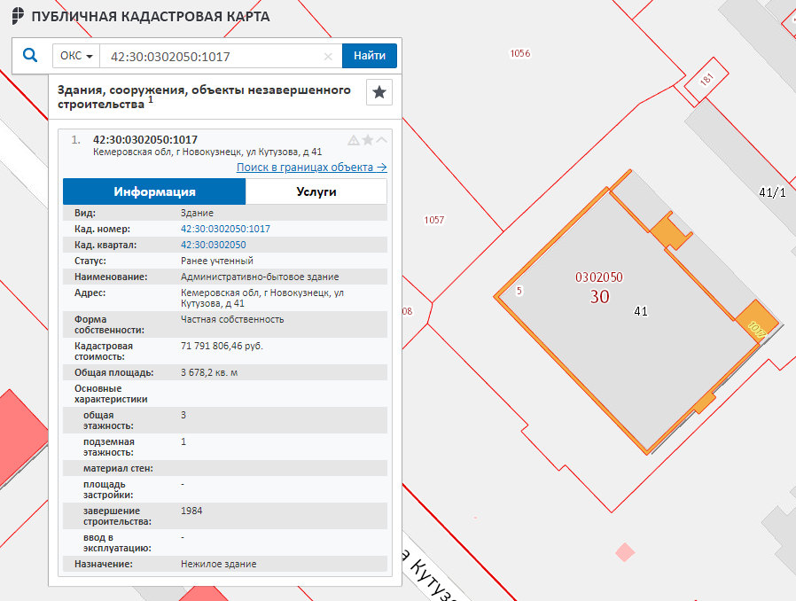The width and height of the screenshot is (796, 601).
Task: Click the Здания, сооружения results heading
Action: point(204,97)
